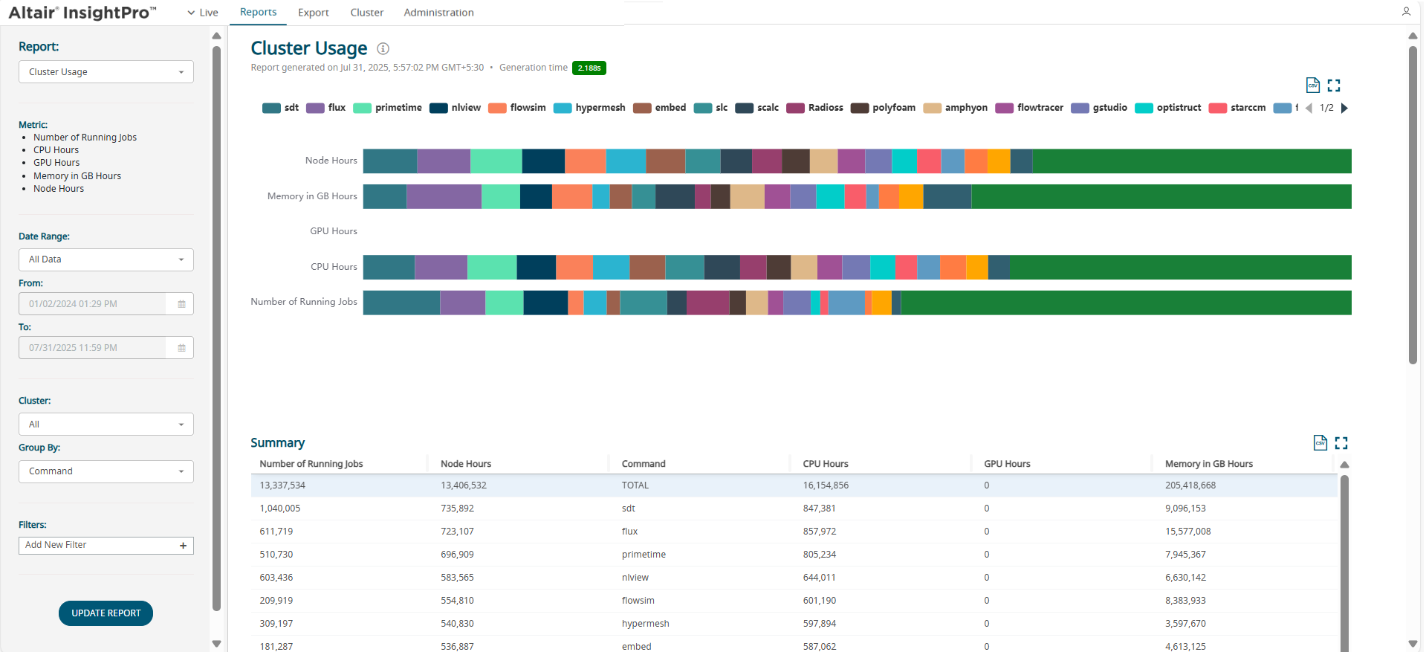Open the user account icon
This screenshot has width=1426, height=652.
point(1406,12)
